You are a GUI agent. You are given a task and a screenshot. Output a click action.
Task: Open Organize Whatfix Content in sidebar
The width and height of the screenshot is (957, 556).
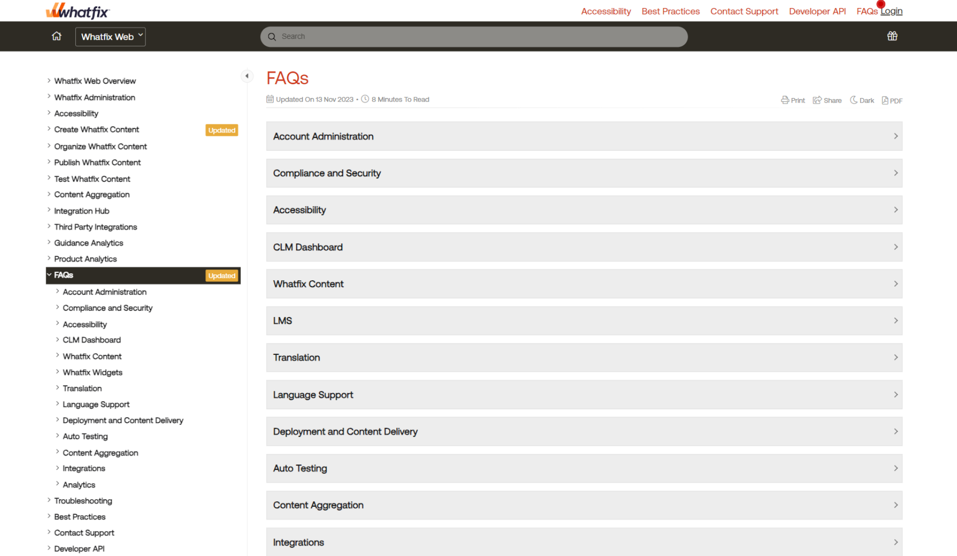pos(101,146)
